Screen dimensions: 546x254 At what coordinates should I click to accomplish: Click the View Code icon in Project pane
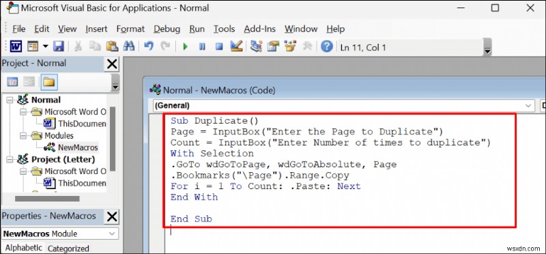pos(12,82)
